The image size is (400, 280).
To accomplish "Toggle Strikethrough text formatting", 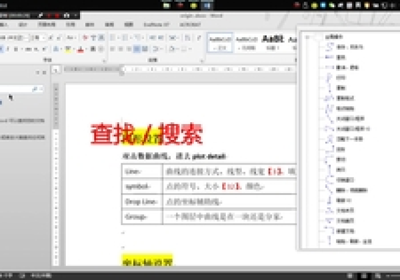I will tap(29, 49).
